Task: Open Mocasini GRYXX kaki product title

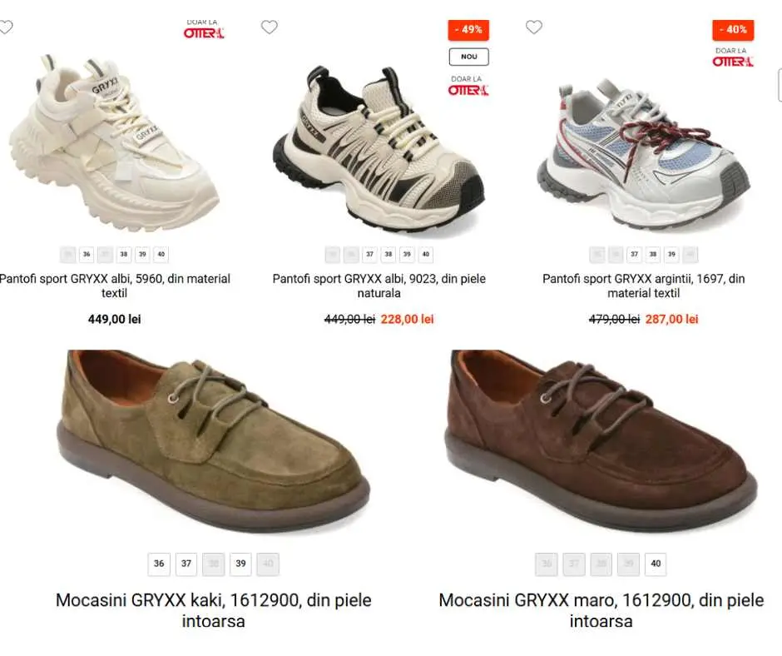Action: 214,610
